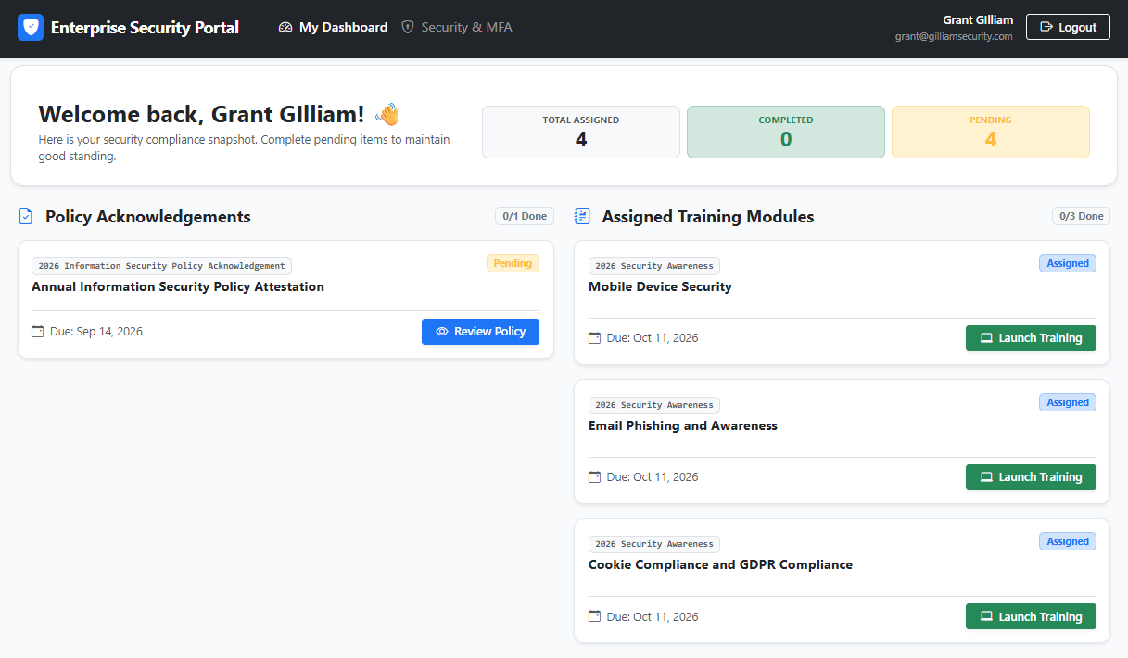Click the Assigned badge on Cookie Compliance card
The width and height of the screenshot is (1128, 658).
(1068, 541)
